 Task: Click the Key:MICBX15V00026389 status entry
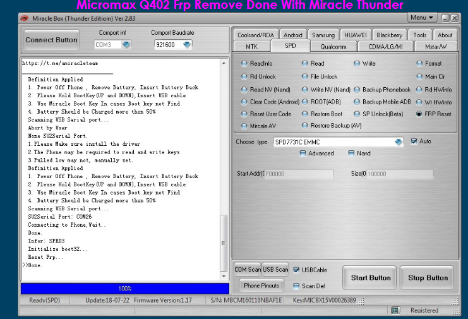pyautogui.click(x=324, y=300)
